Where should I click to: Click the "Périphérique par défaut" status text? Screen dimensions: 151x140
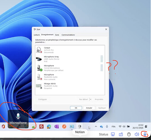tap(54, 70)
